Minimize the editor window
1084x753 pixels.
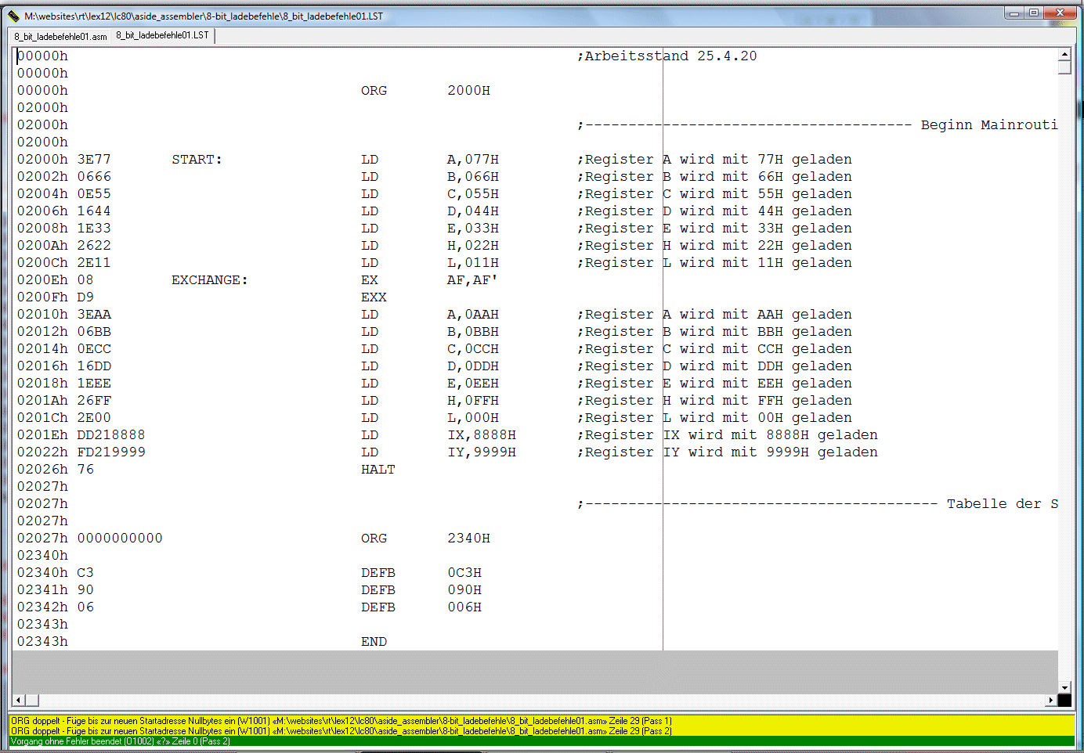(x=1014, y=13)
